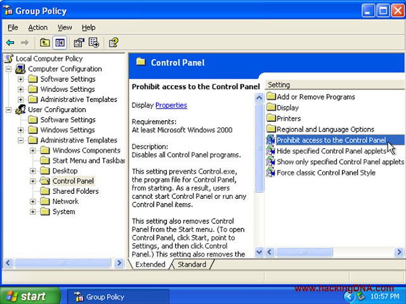This screenshot has width=406, height=304.
Task: Toggle the Show/Hide Console Tree icon
Action: click(x=60, y=42)
